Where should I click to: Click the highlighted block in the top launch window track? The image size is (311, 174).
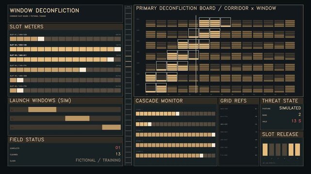pyautogui.click(x=42, y=109)
